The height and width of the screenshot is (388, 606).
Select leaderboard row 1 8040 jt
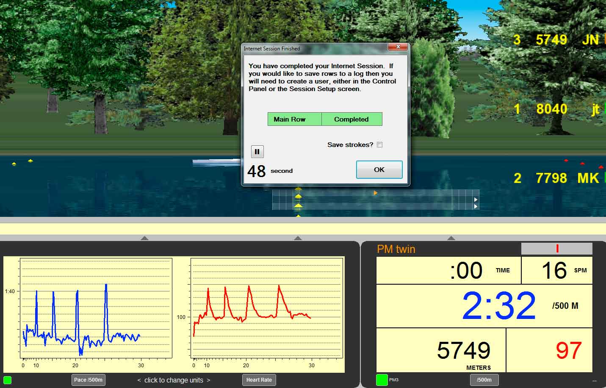(x=559, y=109)
